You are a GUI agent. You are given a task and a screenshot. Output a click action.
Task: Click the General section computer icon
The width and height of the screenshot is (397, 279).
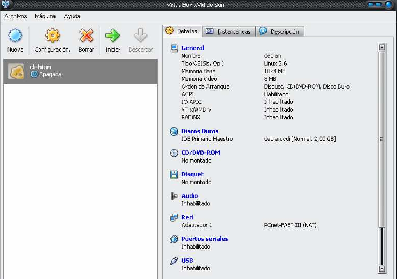(x=174, y=48)
